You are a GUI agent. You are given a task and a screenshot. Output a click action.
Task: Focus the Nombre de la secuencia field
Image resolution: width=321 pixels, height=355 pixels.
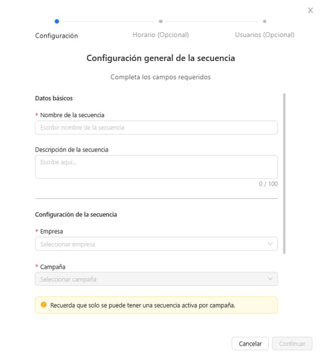coord(156,127)
